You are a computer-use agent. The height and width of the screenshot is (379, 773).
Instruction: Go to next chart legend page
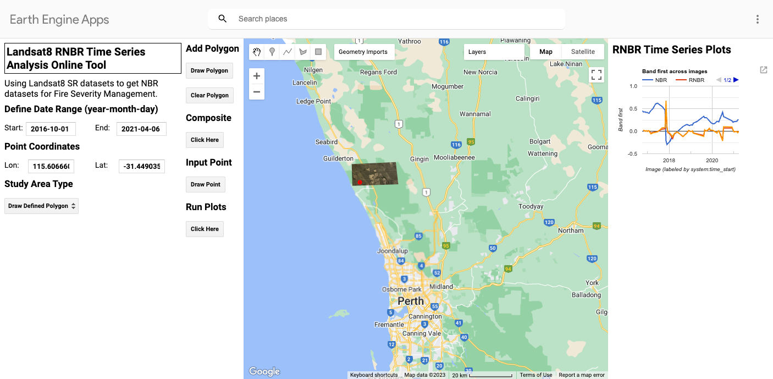coord(736,80)
